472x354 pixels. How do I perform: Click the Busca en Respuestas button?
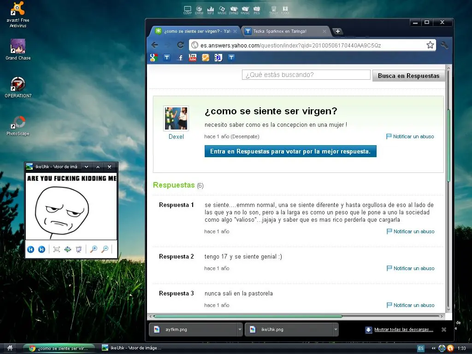(x=408, y=76)
